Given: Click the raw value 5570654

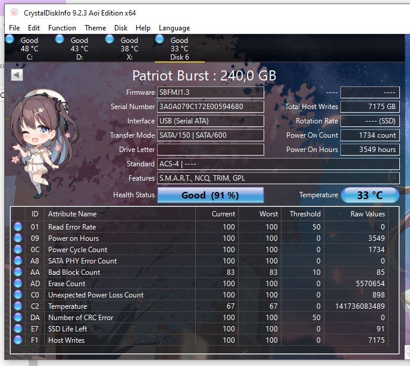Looking at the screenshot, I should coord(370,284).
